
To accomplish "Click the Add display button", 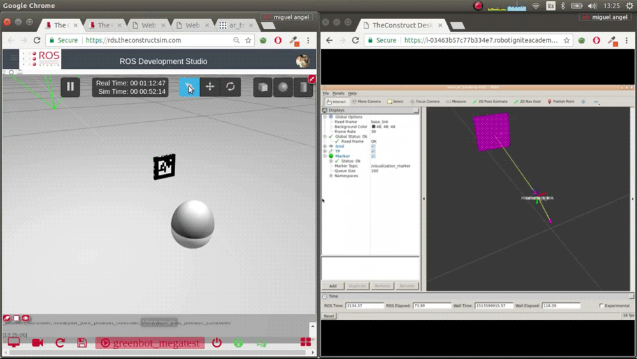I will pyautogui.click(x=333, y=286).
